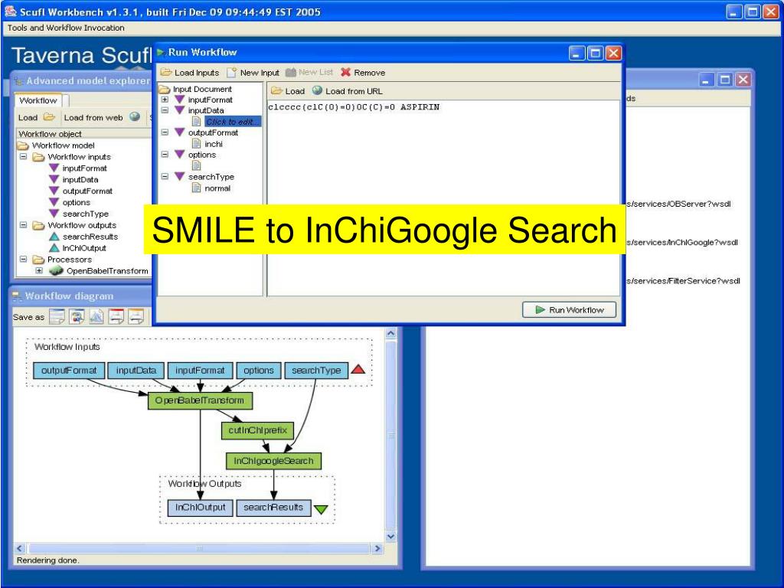Viewport: 784px width, 588px height.
Task: Collapse Workflow inputs in the model explorer
Action: [x=23, y=156]
